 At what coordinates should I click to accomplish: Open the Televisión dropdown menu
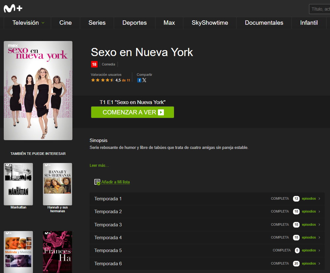tap(28, 23)
